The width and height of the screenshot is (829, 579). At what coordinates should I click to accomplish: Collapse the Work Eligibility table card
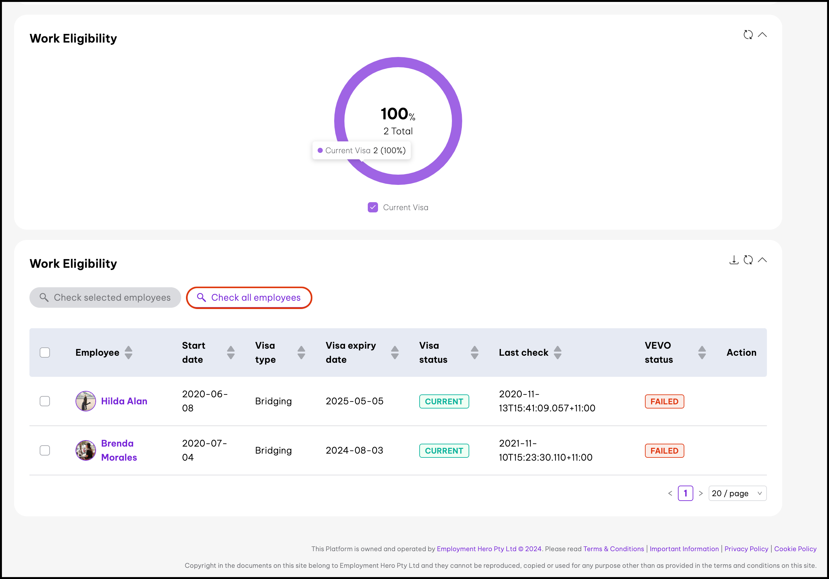(762, 260)
